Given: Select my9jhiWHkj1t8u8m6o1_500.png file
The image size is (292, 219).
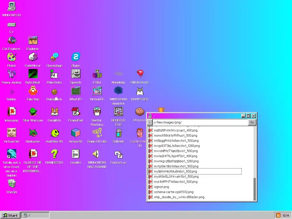Looking at the screenshot, I should pyautogui.click(x=195, y=171).
